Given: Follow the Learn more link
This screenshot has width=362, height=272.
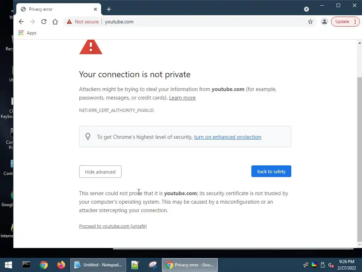Looking at the screenshot, I should tap(182, 98).
